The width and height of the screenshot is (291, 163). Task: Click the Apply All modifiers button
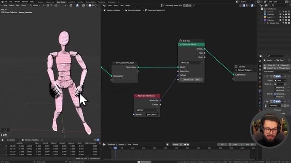(x=270, y=65)
